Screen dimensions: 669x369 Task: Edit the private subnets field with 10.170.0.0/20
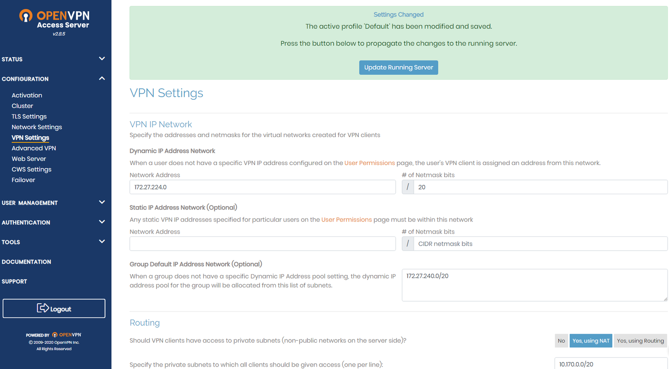click(x=611, y=364)
